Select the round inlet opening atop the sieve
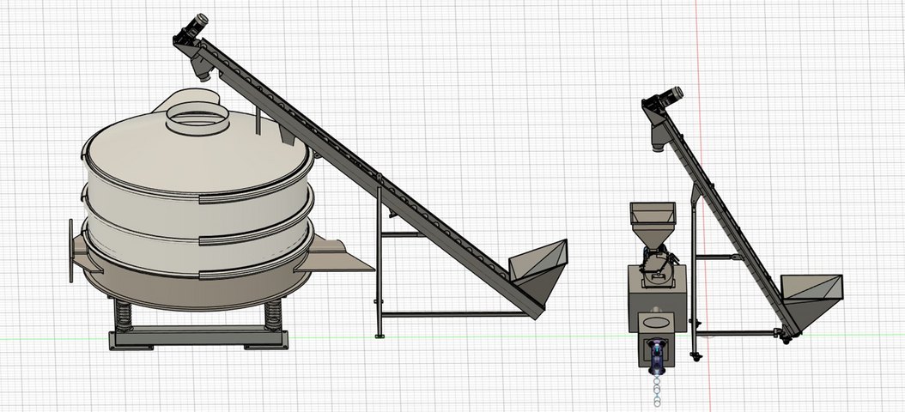This screenshot has width=905, height=412. coord(197,118)
